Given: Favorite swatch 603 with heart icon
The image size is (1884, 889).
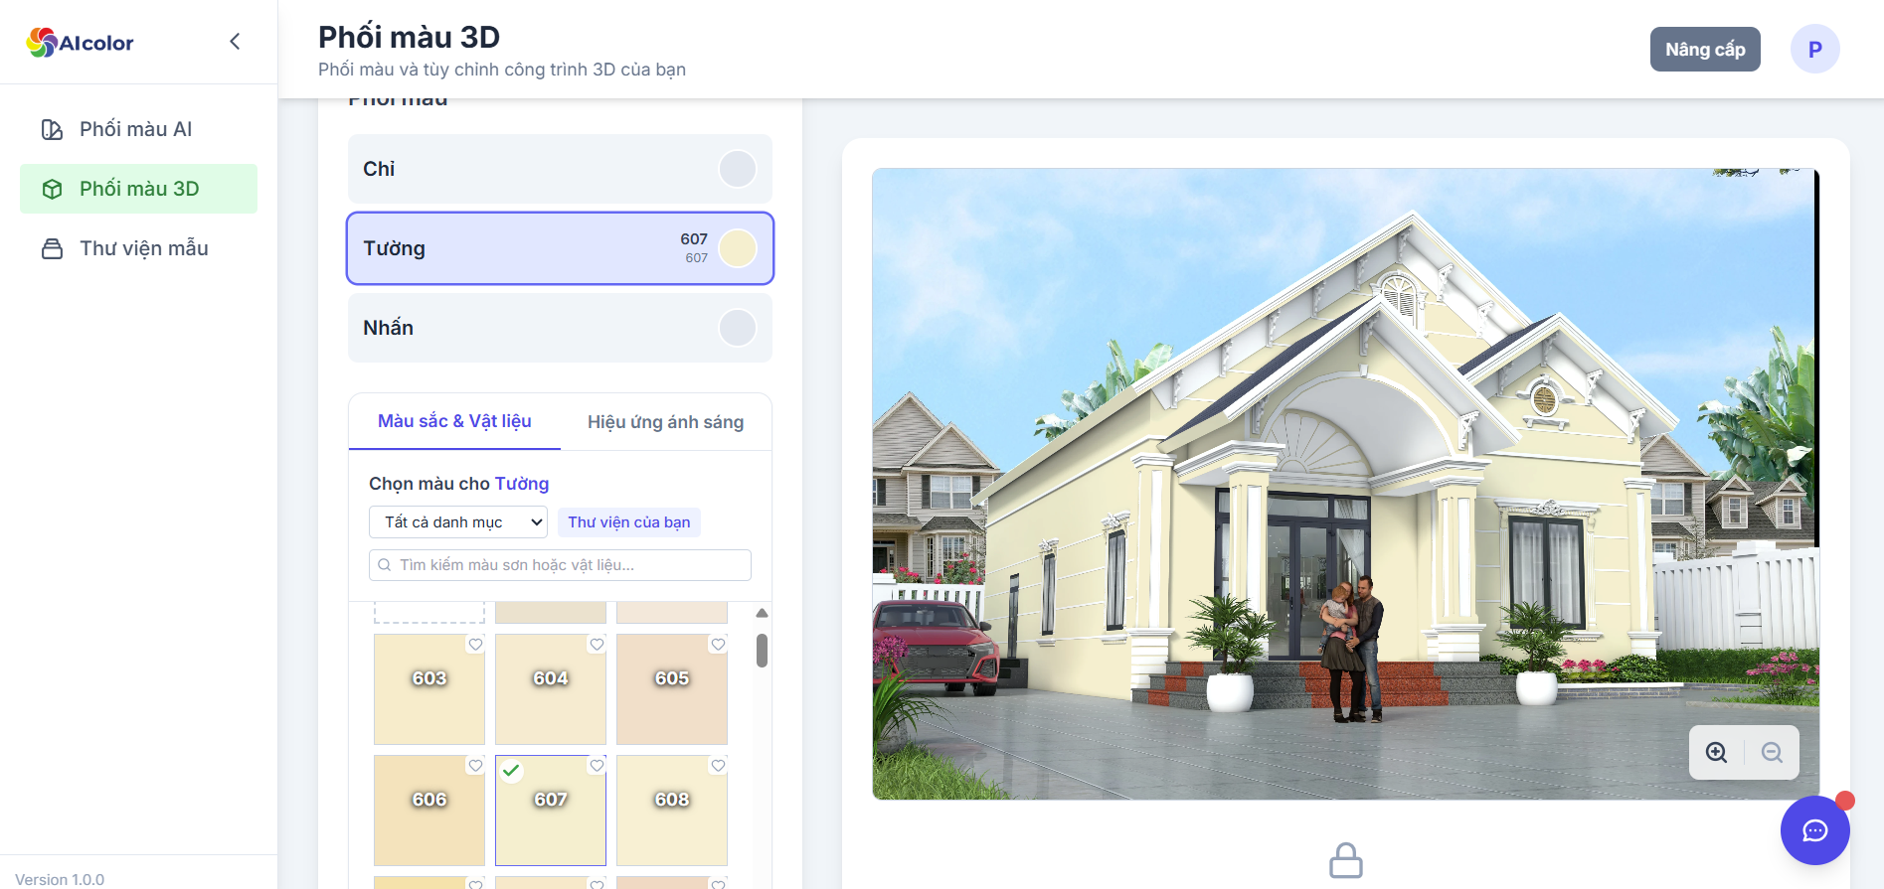Looking at the screenshot, I should click(x=475, y=645).
